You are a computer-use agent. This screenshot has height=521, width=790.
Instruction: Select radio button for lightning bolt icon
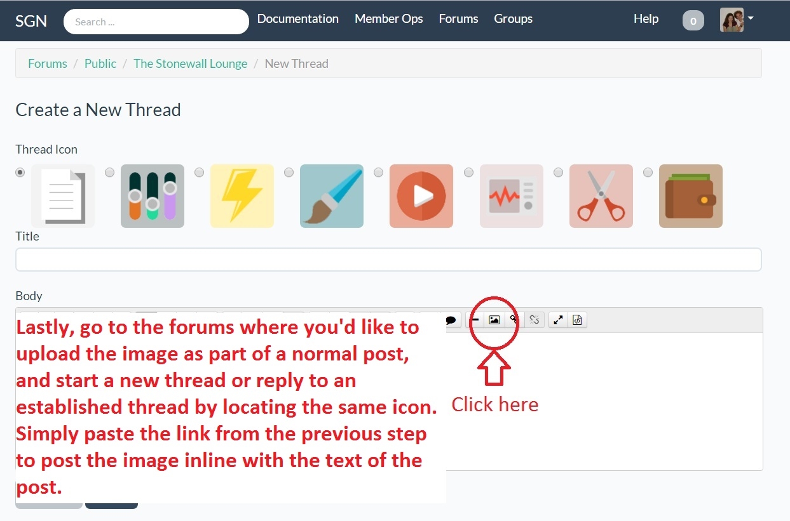click(200, 172)
